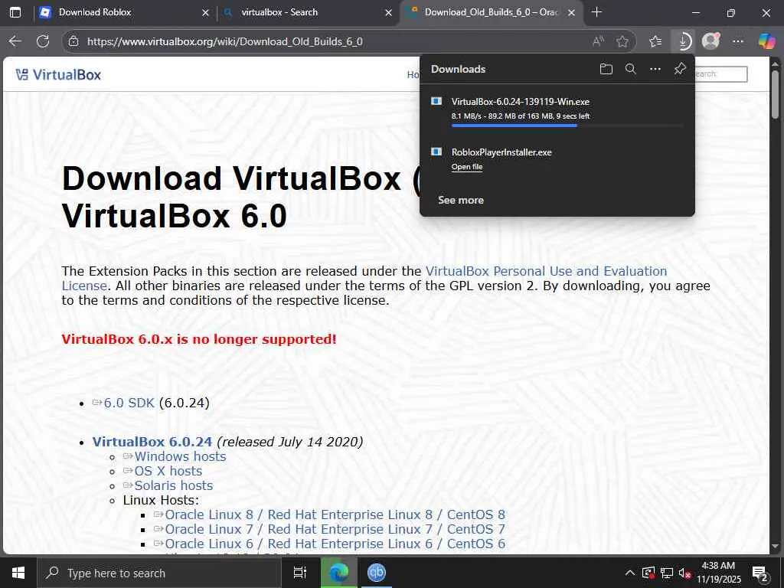Close the Download Roblox tab
Viewport: 784px width, 588px height.
205,13
